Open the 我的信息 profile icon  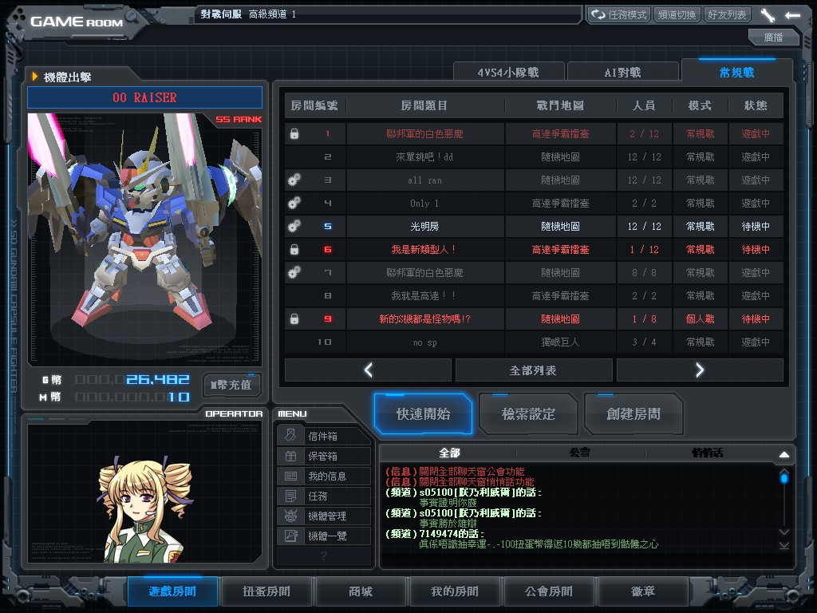[x=290, y=476]
